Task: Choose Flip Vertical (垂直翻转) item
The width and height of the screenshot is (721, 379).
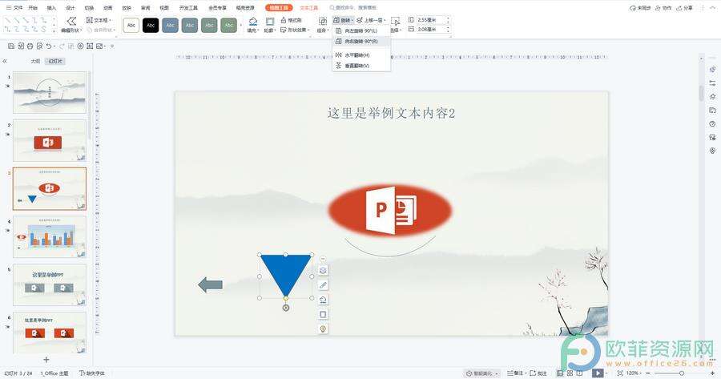Action: click(361, 66)
